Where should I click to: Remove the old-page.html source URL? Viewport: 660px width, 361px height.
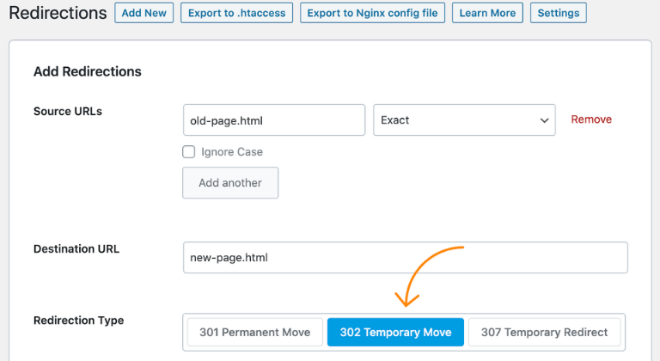tap(591, 119)
